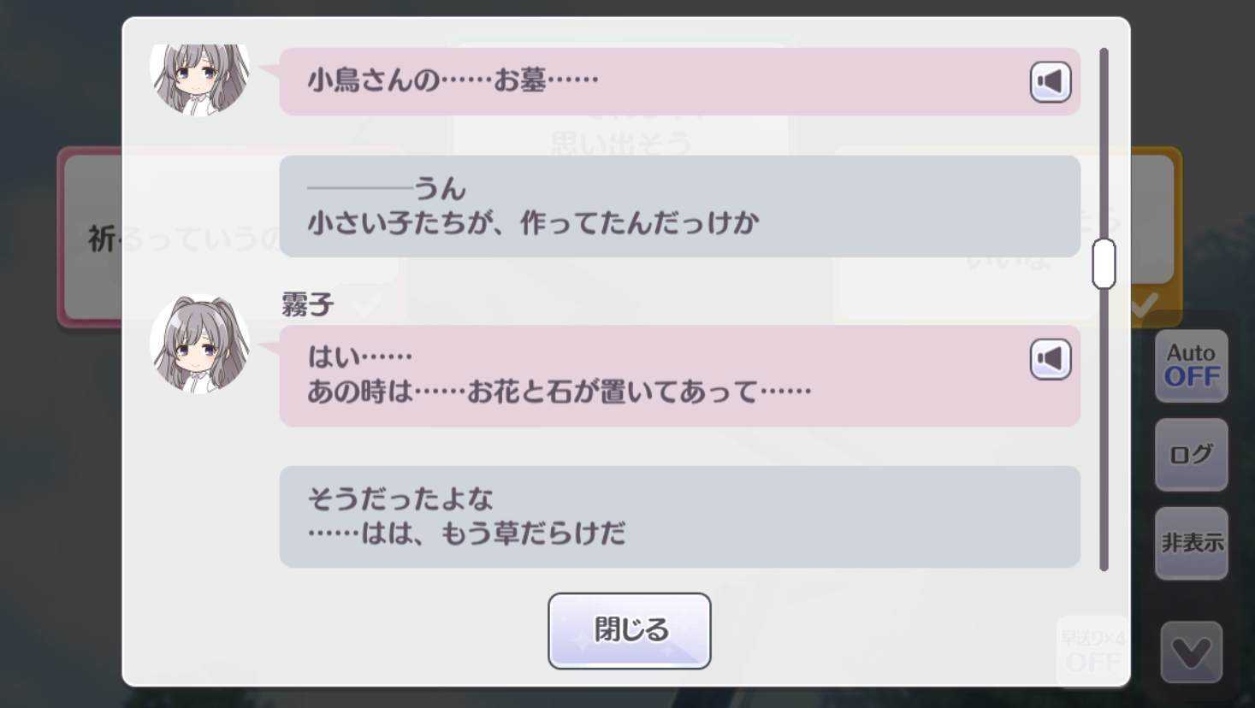
Task: Toggle the Auto OFF button
Action: coord(1191,365)
